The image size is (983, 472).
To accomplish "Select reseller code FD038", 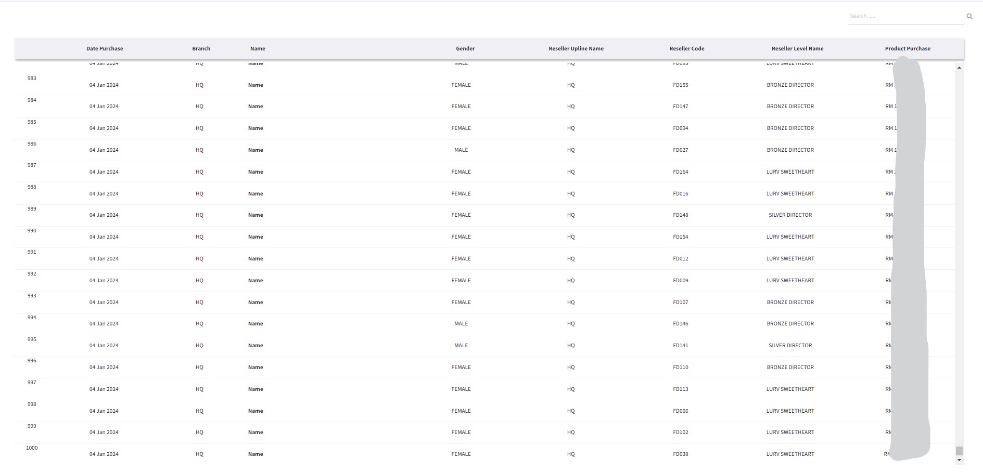I will (x=680, y=454).
